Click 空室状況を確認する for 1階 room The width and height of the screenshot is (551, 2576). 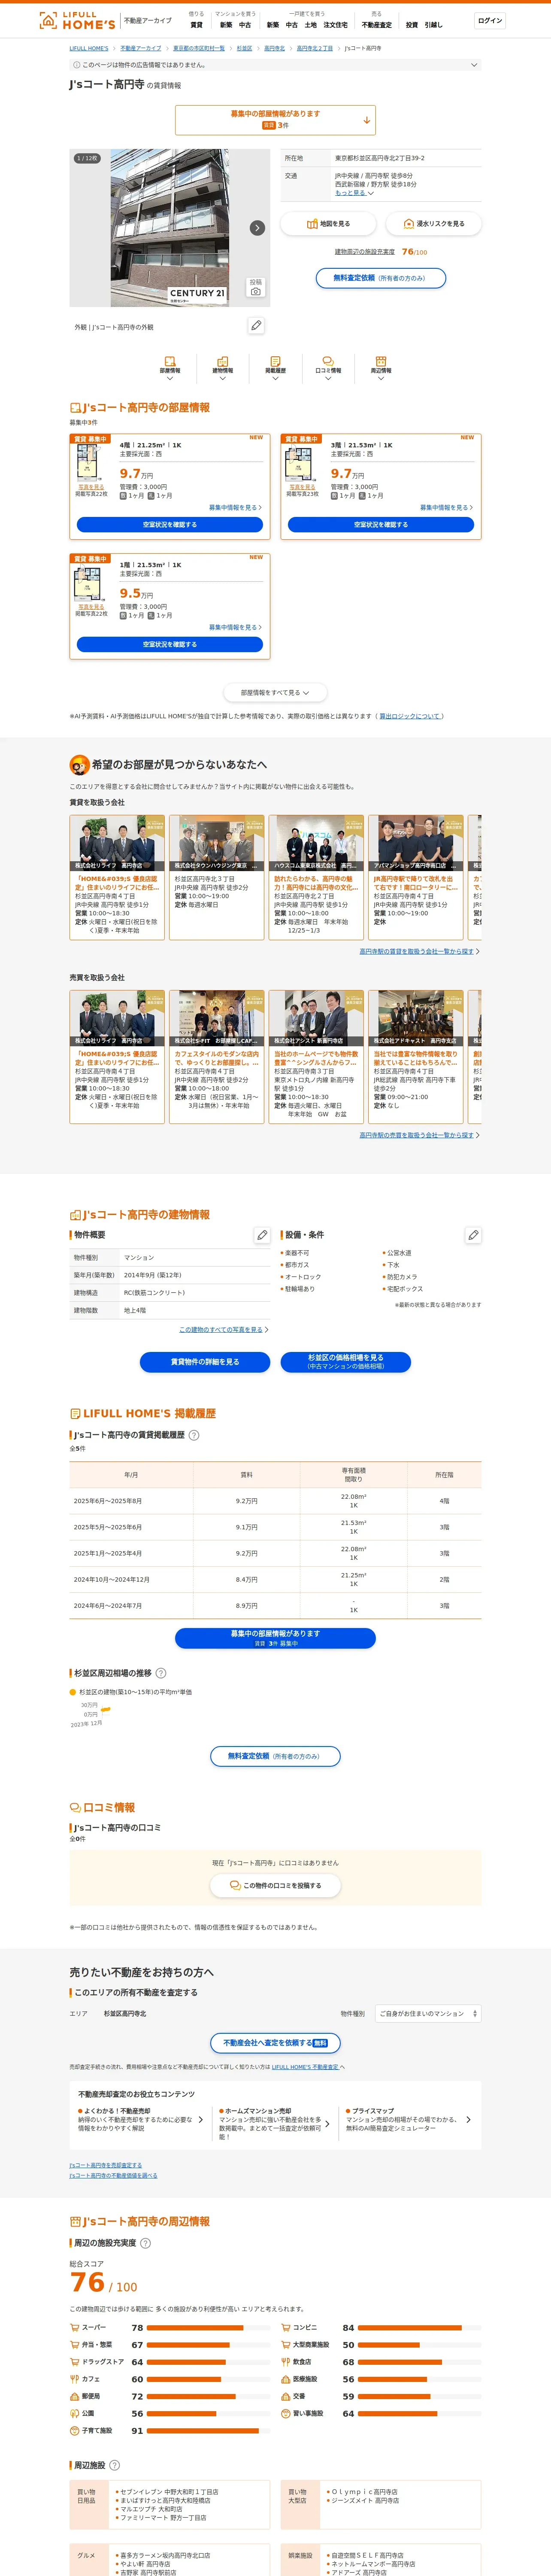click(170, 644)
